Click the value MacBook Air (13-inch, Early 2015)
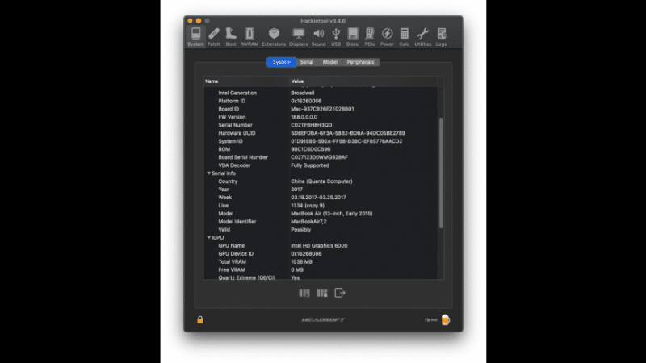Viewport: 646px width, 363px height. [x=332, y=214]
